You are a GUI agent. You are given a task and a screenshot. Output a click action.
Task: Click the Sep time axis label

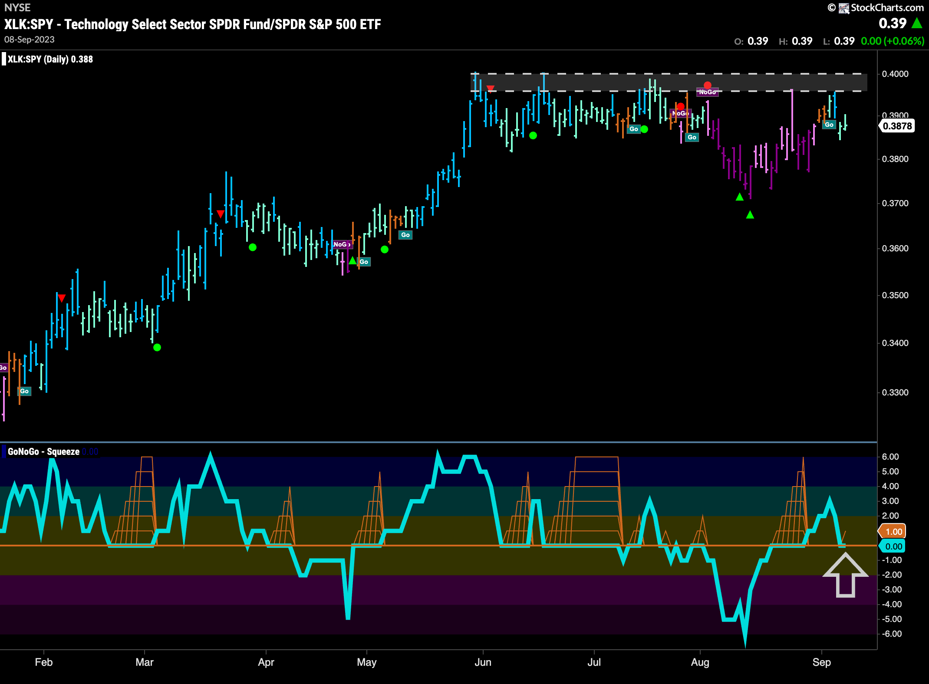[822, 662]
